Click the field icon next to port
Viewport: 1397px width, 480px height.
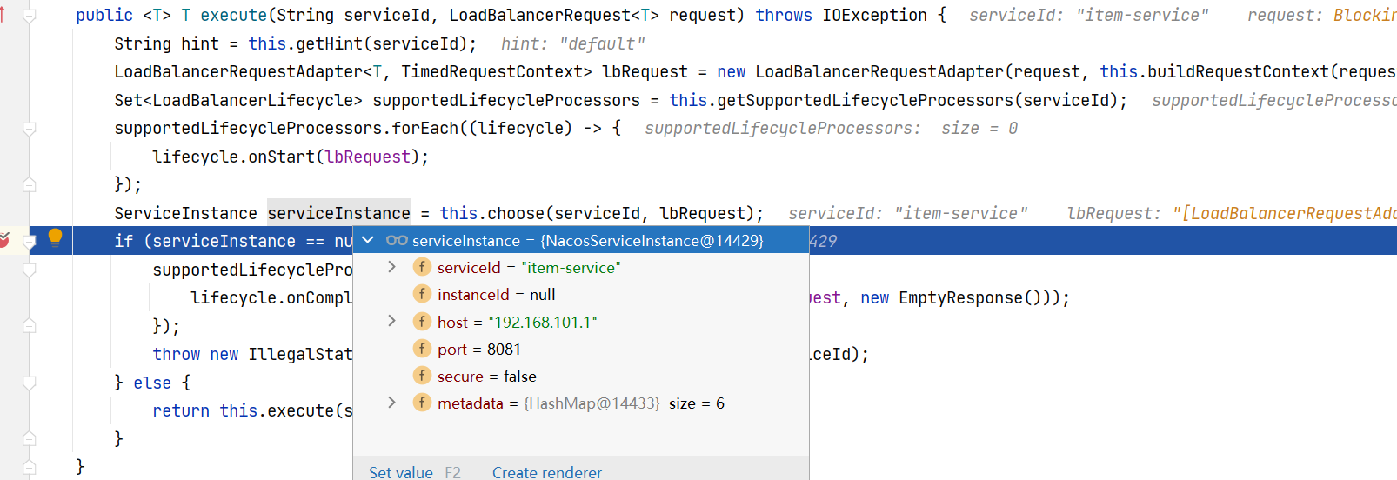pyautogui.click(x=422, y=349)
